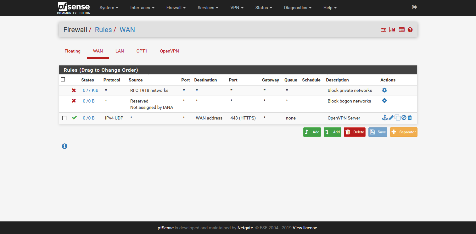Select the WAN tab

(x=98, y=51)
